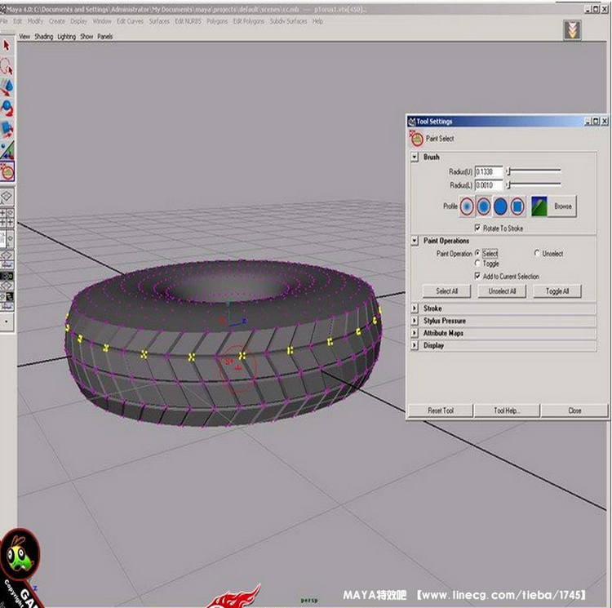
Task: Pick the Scale tool in toolbox
Action: (x=7, y=129)
